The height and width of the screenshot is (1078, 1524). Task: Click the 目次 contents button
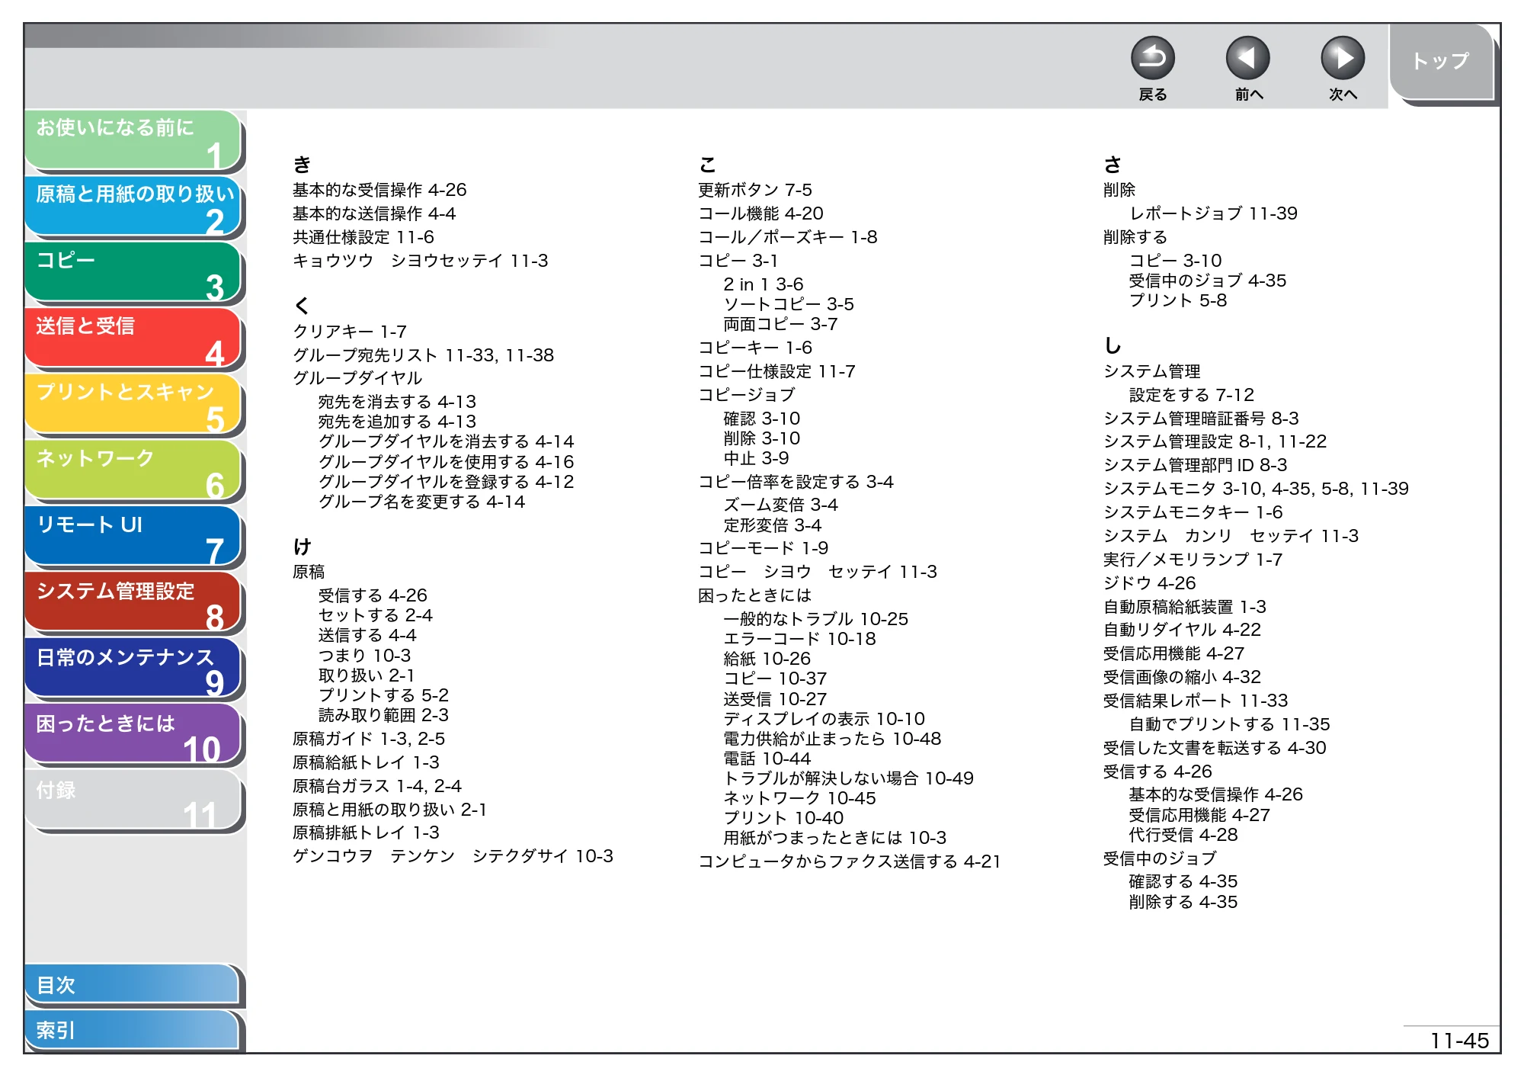(x=133, y=985)
